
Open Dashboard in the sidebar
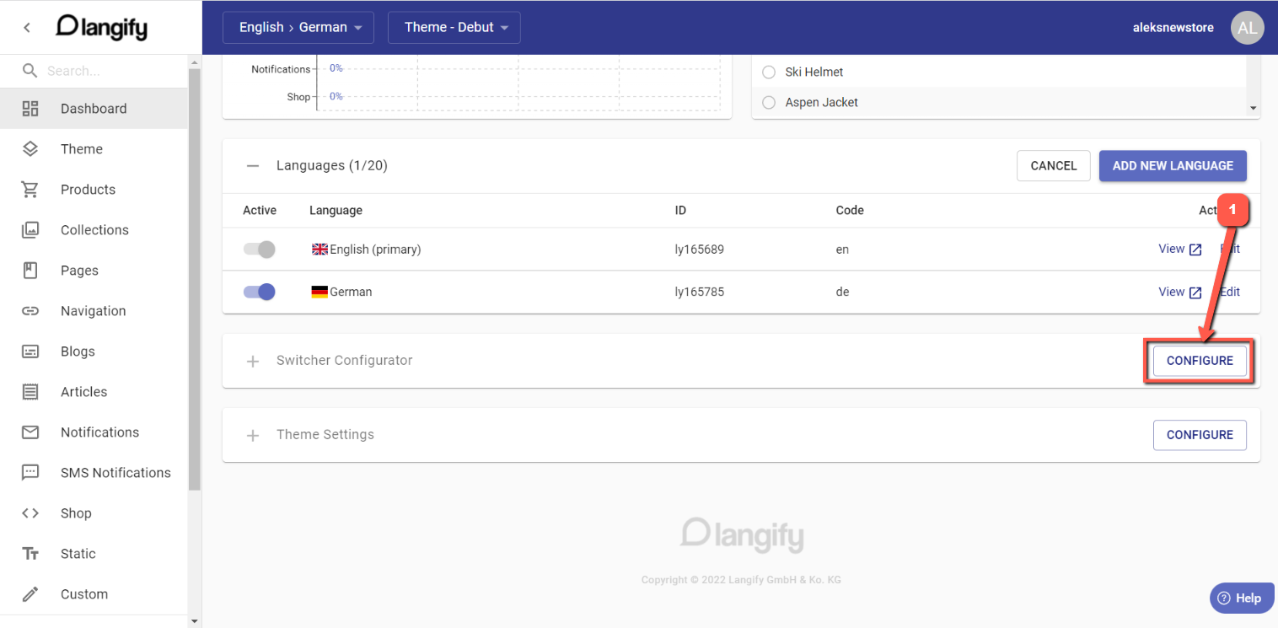click(x=94, y=109)
